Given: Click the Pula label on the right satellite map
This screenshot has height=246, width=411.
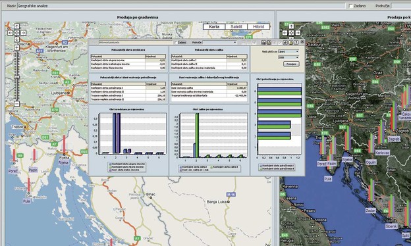Looking at the screenshot, I should pyautogui.click(x=328, y=179).
